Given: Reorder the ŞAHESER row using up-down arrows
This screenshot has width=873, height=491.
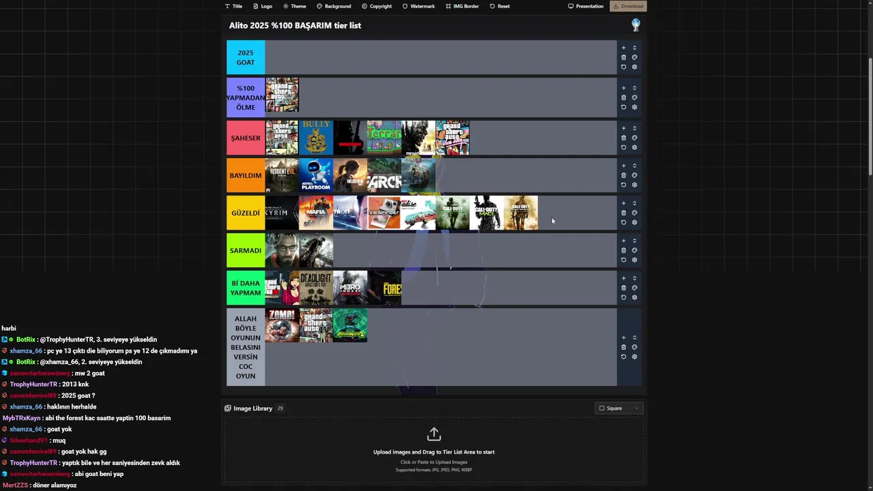Looking at the screenshot, I should point(634,128).
